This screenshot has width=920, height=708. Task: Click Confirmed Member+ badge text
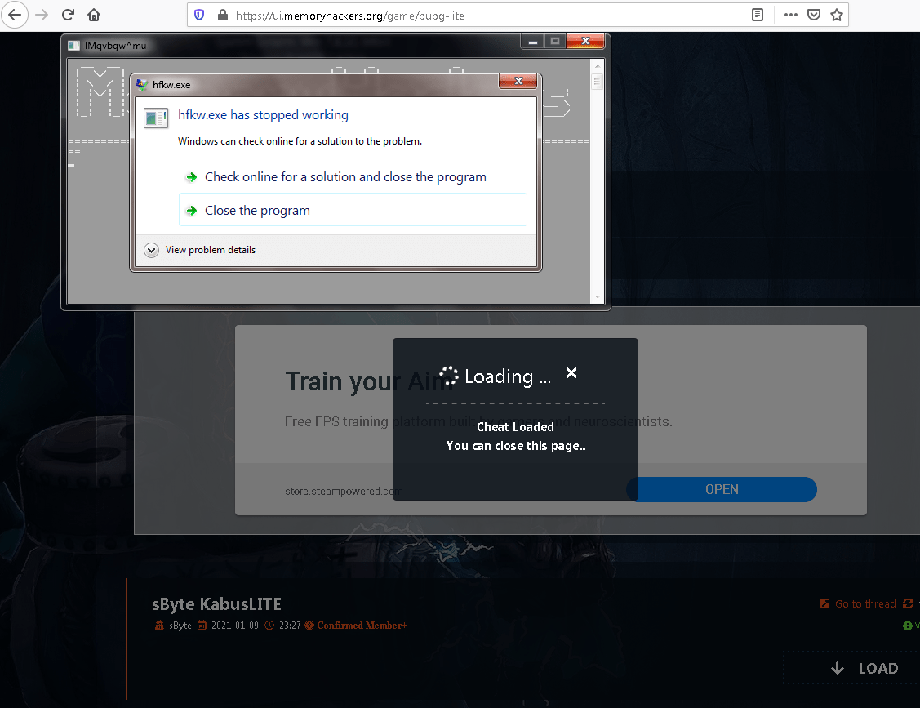coord(362,626)
